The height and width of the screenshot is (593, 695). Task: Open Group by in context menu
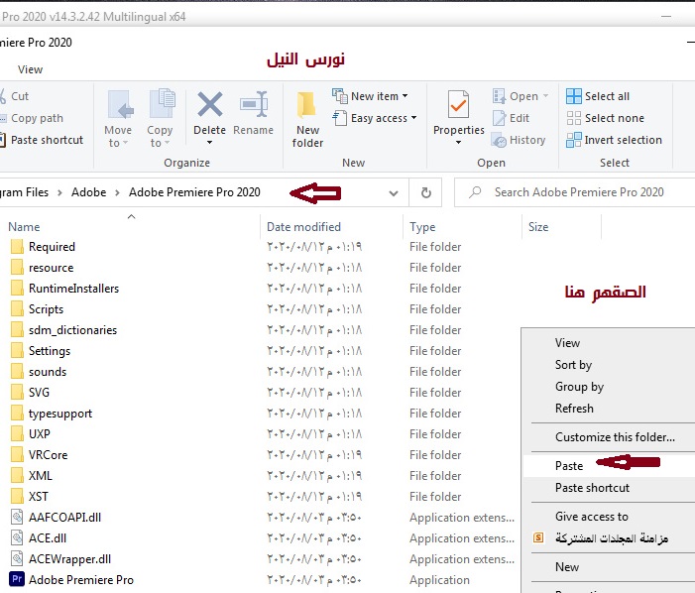pyautogui.click(x=579, y=387)
